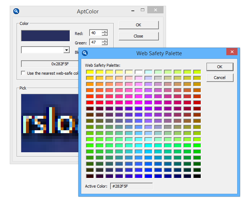
Task: Increase the Red value with up arrow
Action: 105,31
